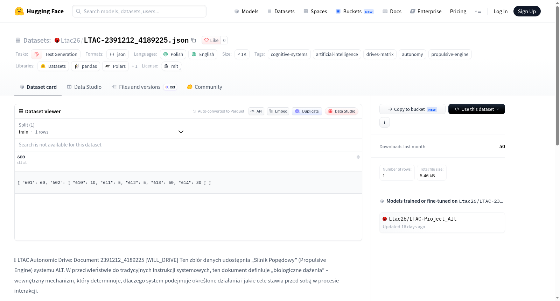
Task: Open the Models page
Action: click(246, 11)
